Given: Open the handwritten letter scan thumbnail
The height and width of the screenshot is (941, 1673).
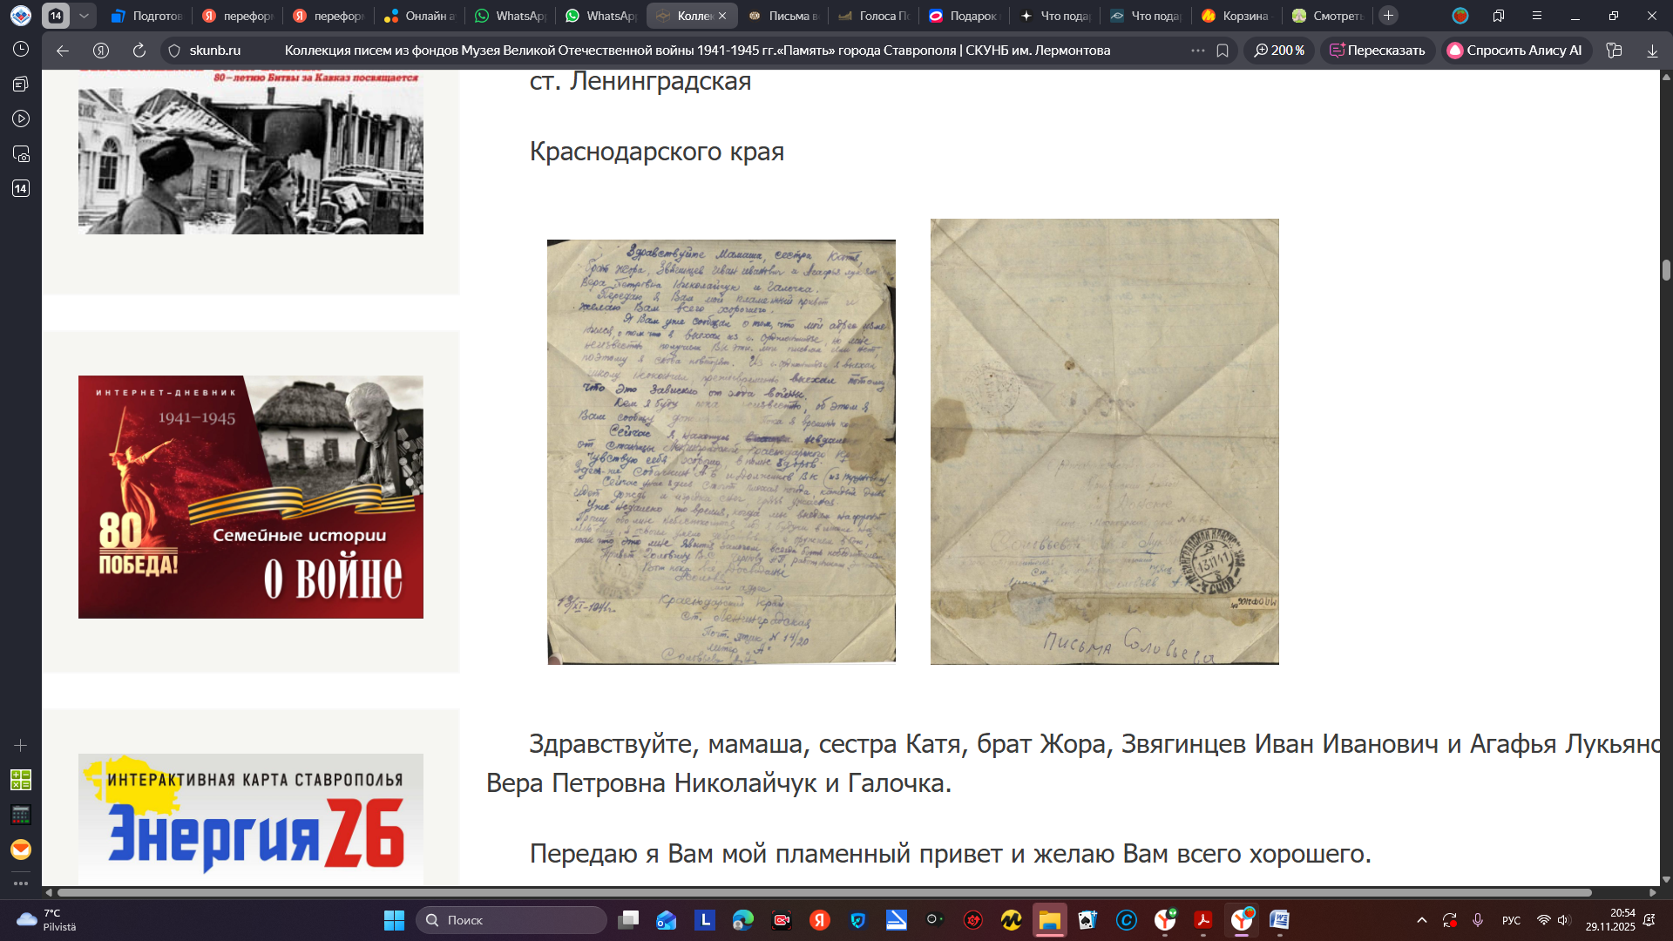Looking at the screenshot, I should click(721, 451).
